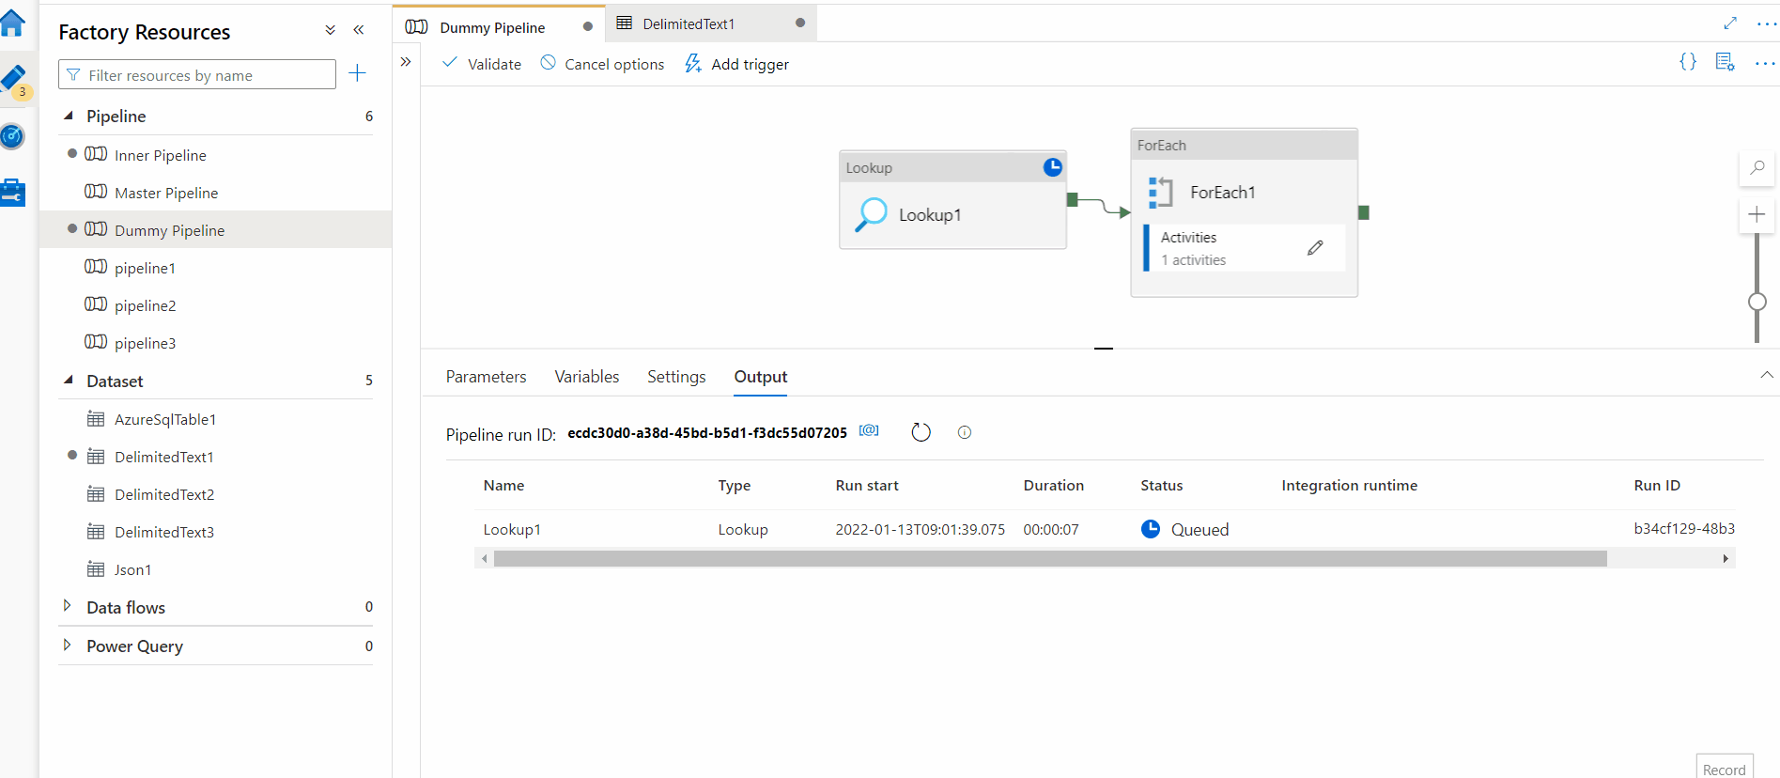This screenshot has height=778, width=1780.
Task: Close the DelimitedText1 tab dot
Action: pyautogui.click(x=800, y=23)
